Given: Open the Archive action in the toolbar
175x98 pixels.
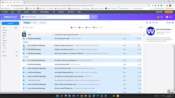Looking at the screenshot, I should (x=74, y=27).
